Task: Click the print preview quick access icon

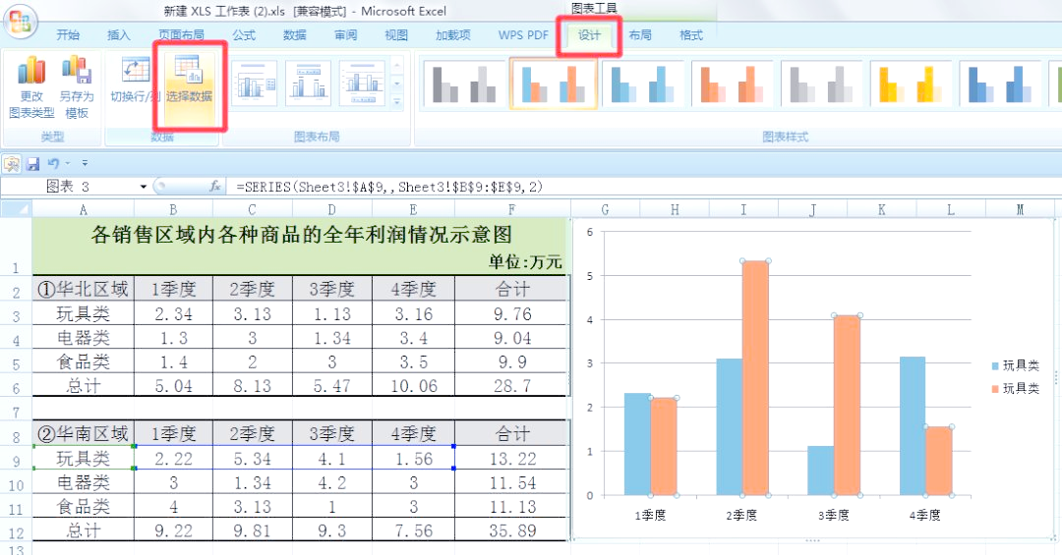Action: point(11,164)
